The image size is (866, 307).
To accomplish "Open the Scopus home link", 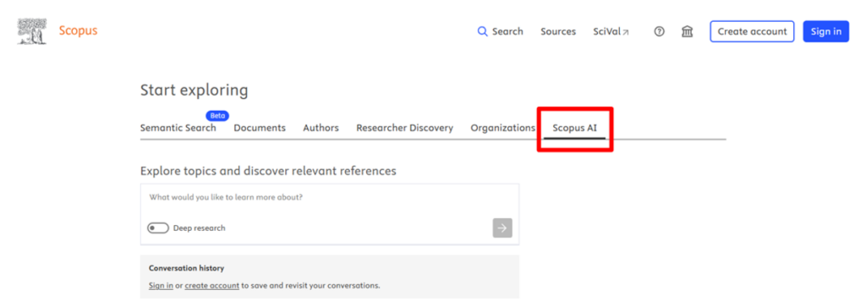I will [78, 31].
